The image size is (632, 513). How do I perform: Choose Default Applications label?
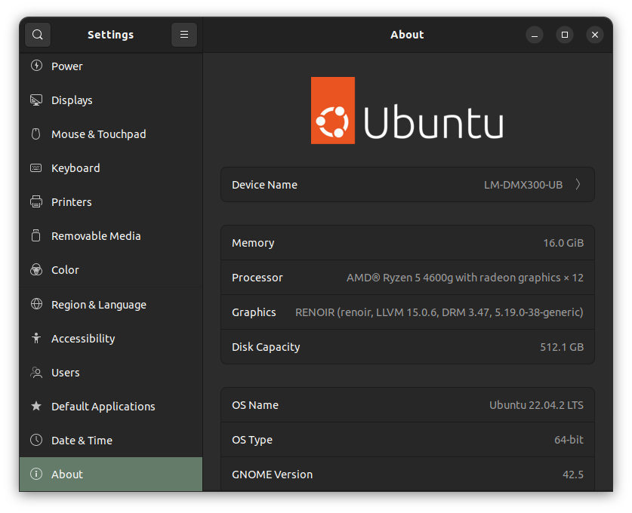click(x=103, y=407)
